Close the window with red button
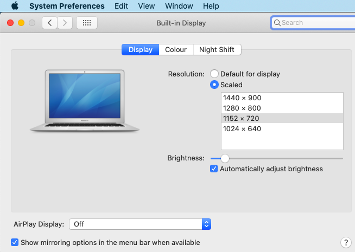This screenshot has height=252, width=355. [10, 23]
